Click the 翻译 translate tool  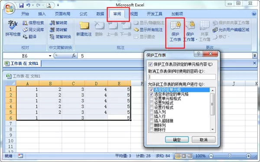[x=29, y=37]
